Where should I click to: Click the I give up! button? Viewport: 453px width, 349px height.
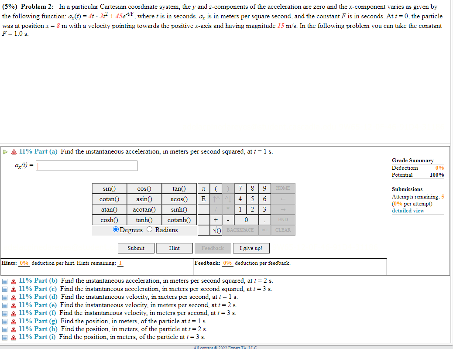(251, 248)
